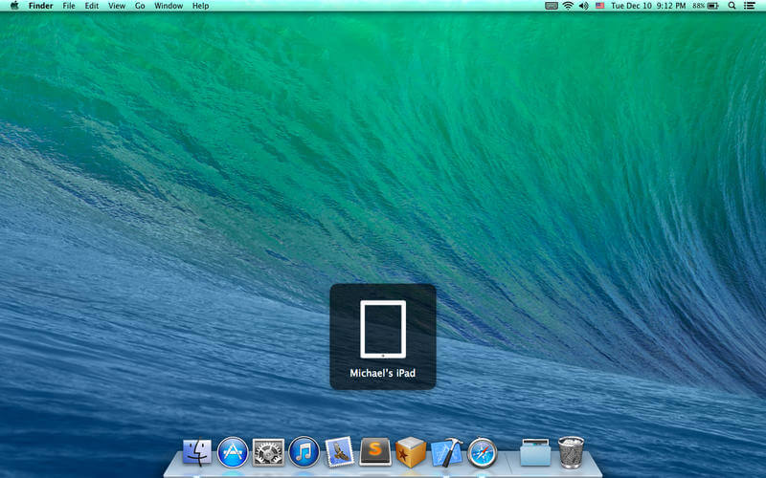This screenshot has width=766, height=478.
Task: Open Finder from the Dock
Action: coord(197,452)
